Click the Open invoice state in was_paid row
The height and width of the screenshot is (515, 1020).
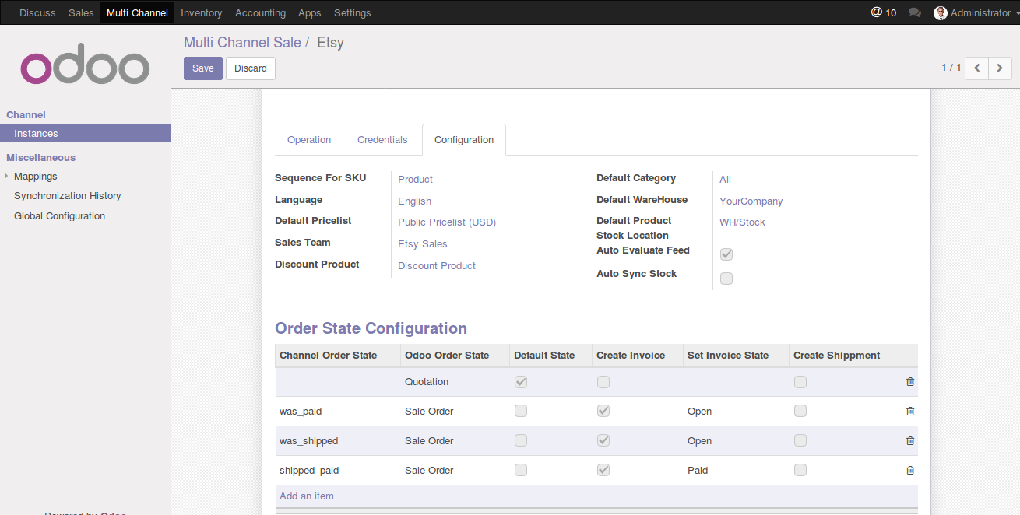click(x=736, y=412)
